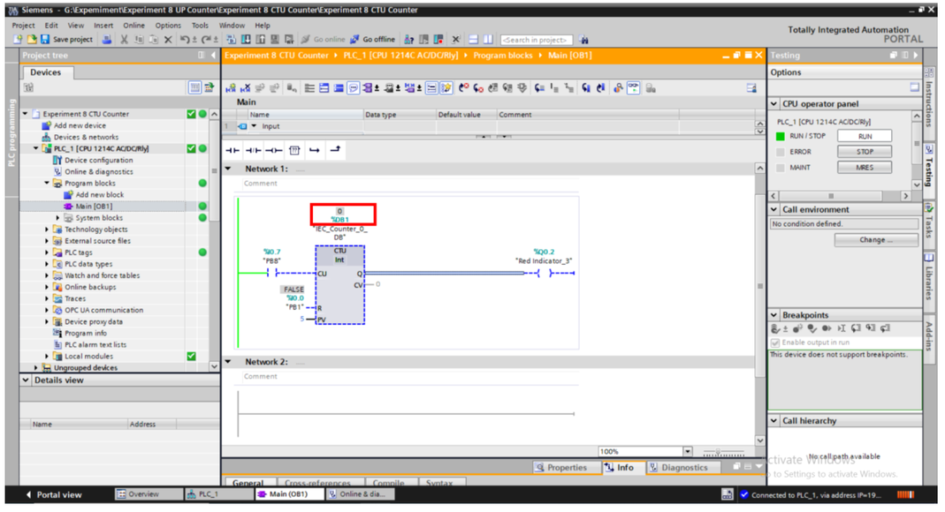Open the Online menu
Viewport: 945px width, 512px height.
(x=134, y=26)
